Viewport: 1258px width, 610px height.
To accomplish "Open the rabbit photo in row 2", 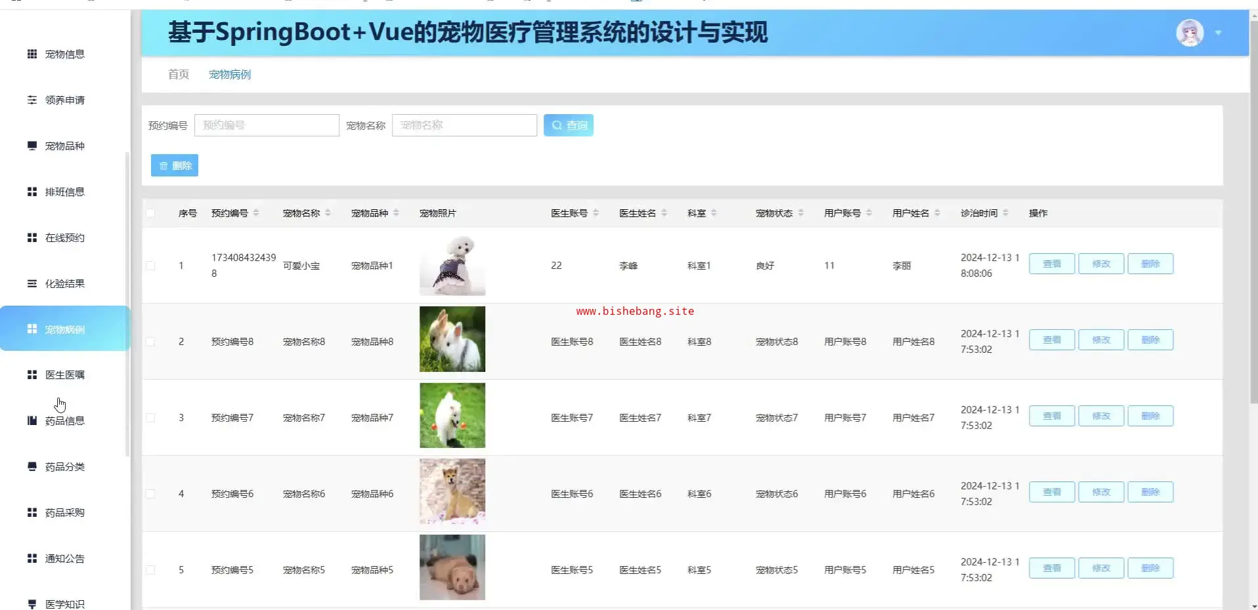I will 452,339.
